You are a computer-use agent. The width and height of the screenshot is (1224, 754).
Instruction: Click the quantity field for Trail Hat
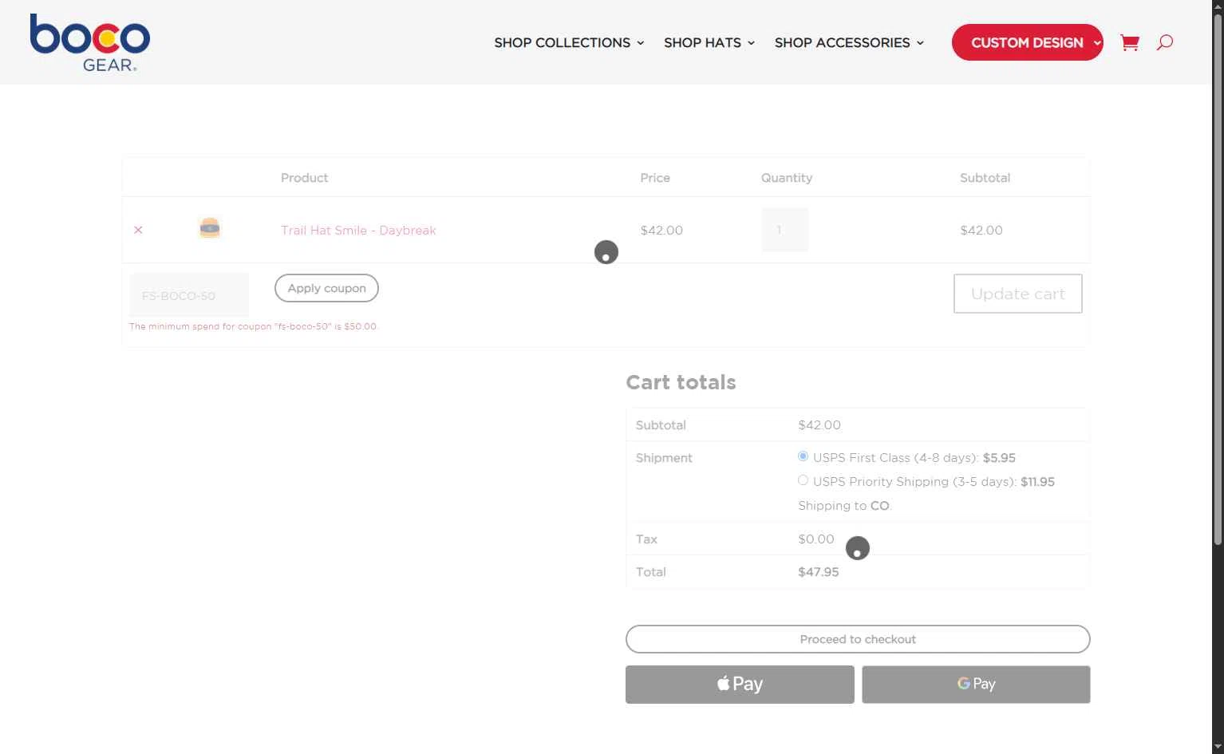[784, 230]
